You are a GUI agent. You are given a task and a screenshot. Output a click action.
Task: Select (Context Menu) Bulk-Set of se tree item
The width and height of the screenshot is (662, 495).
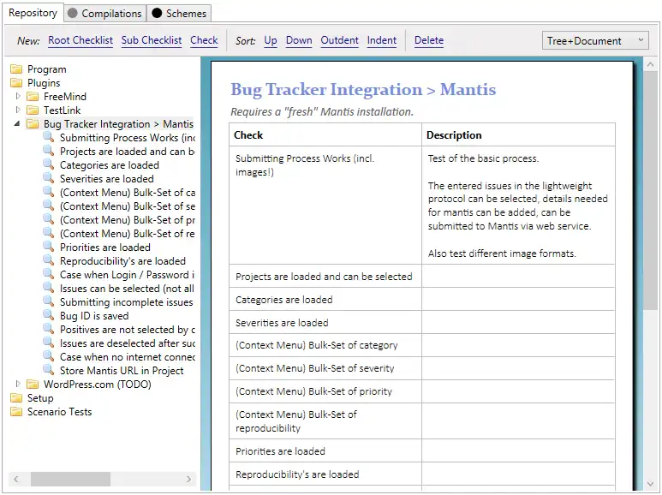(128, 206)
